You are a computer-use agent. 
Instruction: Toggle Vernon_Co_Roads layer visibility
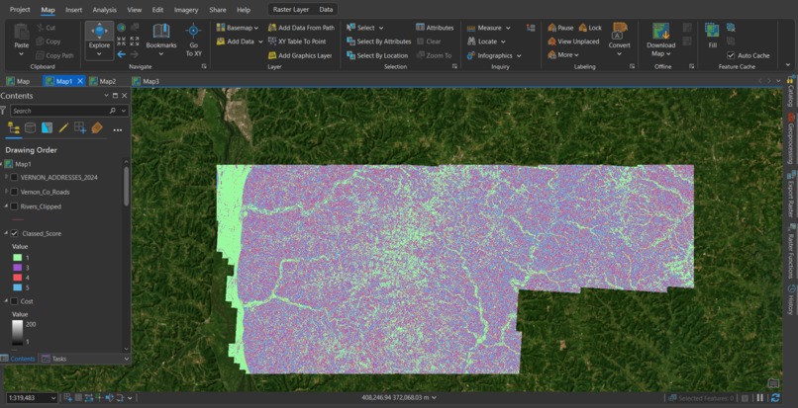[14, 192]
